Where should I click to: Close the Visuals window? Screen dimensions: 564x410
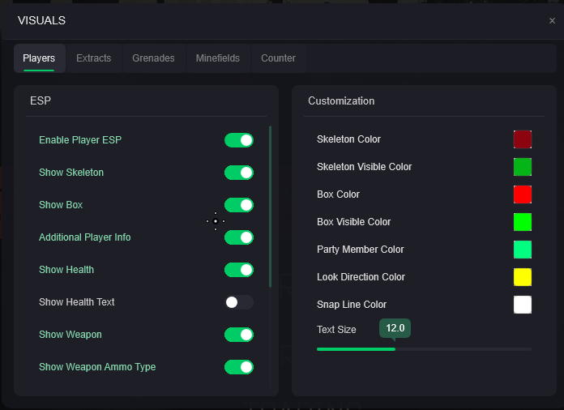pos(552,21)
